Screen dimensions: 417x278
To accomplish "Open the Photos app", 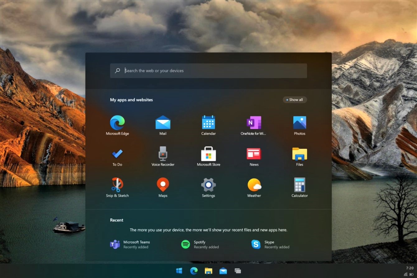I will [299, 122].
